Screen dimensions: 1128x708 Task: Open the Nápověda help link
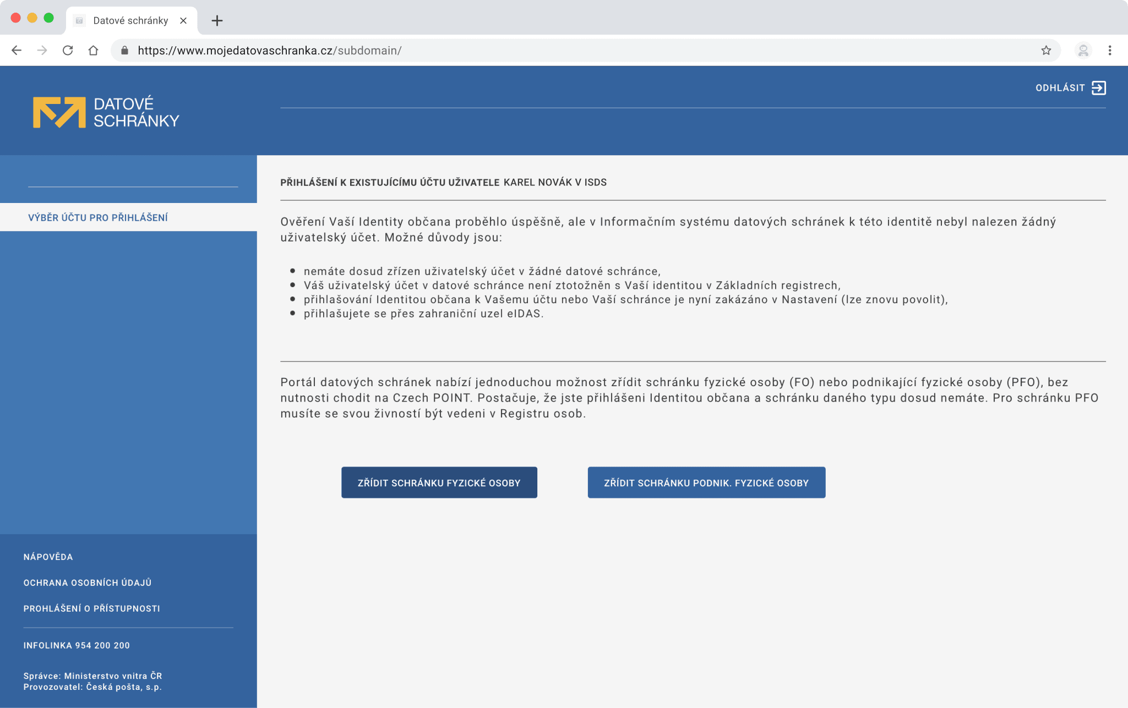pos(48,557)
